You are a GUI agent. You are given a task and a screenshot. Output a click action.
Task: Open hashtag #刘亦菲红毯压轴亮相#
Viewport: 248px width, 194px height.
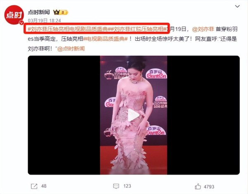tap(138, 29)
